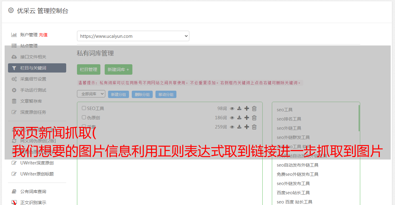Check the 伪原创 library checkbox
Image resolution: width=395 pixels, height=205 pixels.
84,117
